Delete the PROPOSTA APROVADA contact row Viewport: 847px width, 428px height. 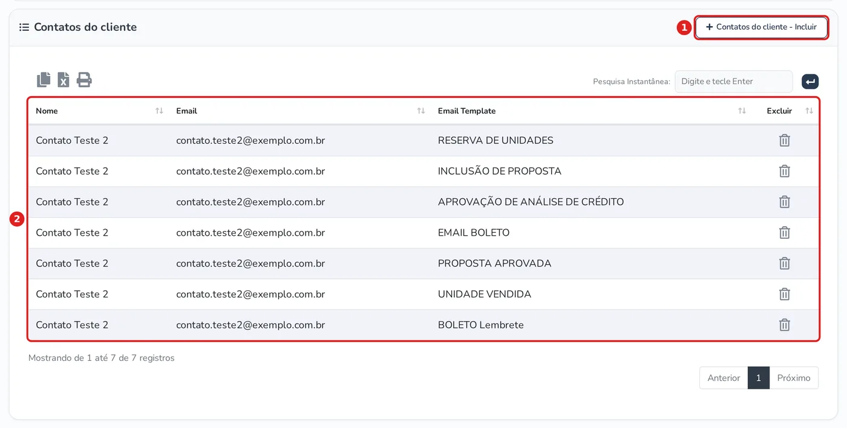[785, 264]
